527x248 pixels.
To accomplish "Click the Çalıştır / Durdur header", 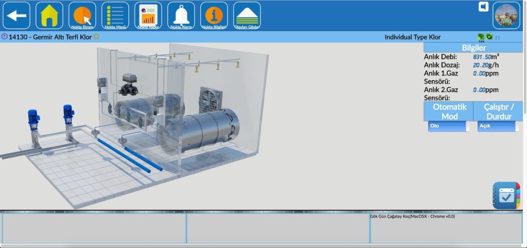I will pos(498,112).
